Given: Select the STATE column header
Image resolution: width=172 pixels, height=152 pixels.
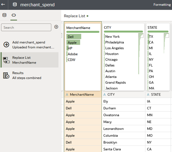Looking at the screenshot, I should 155,95.
